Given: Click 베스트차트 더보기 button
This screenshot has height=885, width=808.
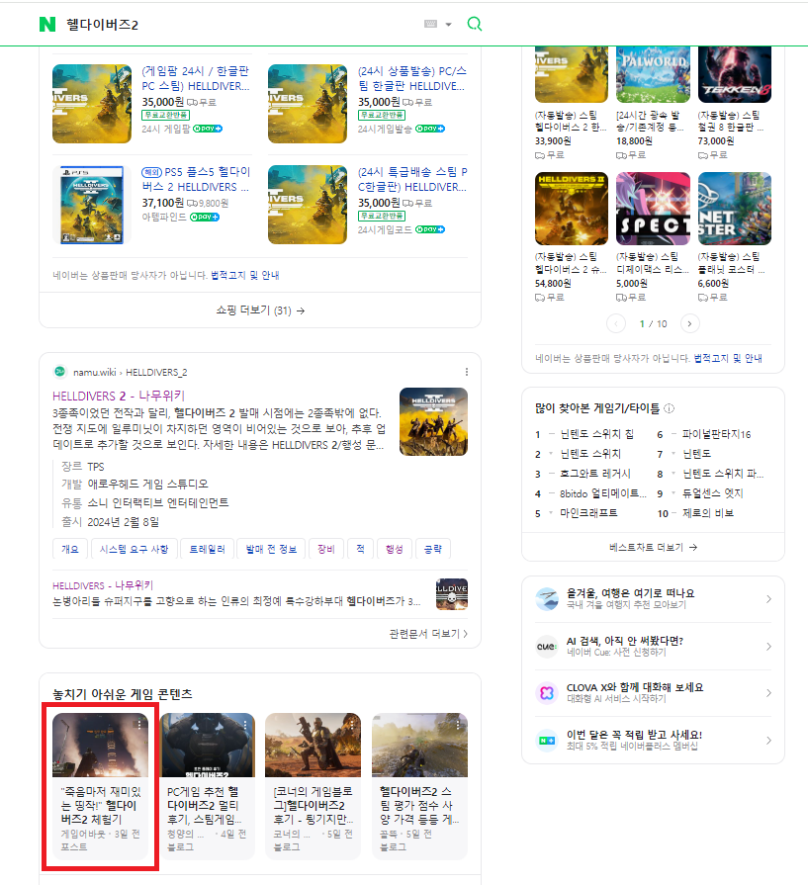Looking at the screenshot, I should 653,547.
